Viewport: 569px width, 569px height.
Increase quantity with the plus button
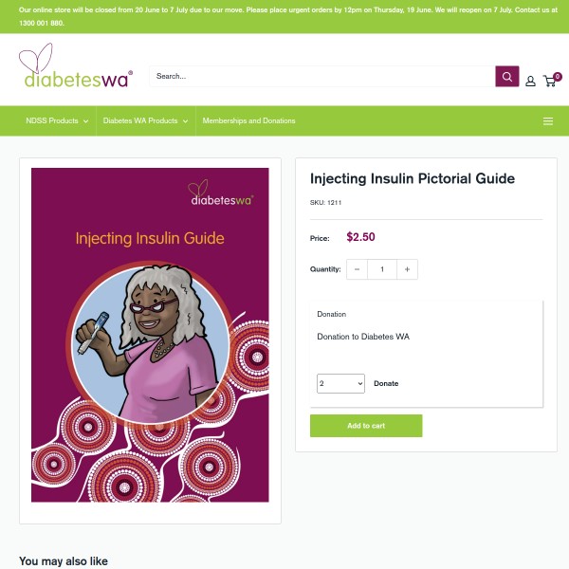click(407, 269)
